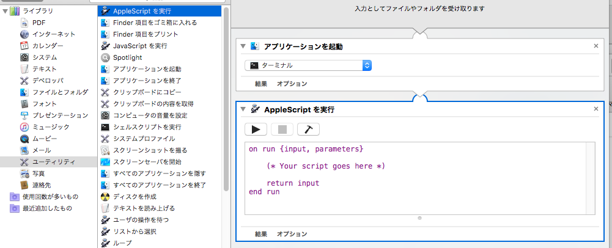612x248 pixels.
Task: Click the script editor vertical scrollbar
Action: pyautogui.click(x=591, y=178)
